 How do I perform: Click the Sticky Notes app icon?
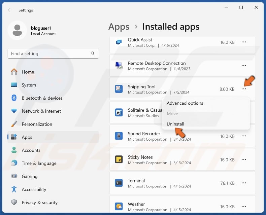[x=119, y=159]
